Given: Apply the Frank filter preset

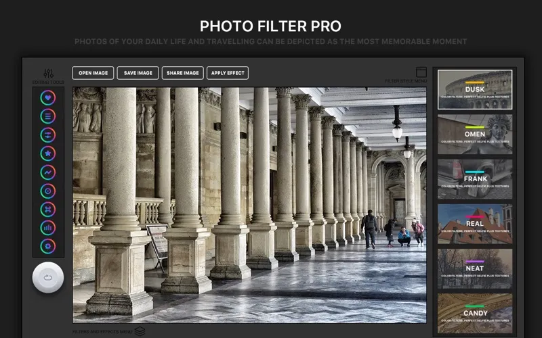Looking at the screenshot, I should coord(474,179).
